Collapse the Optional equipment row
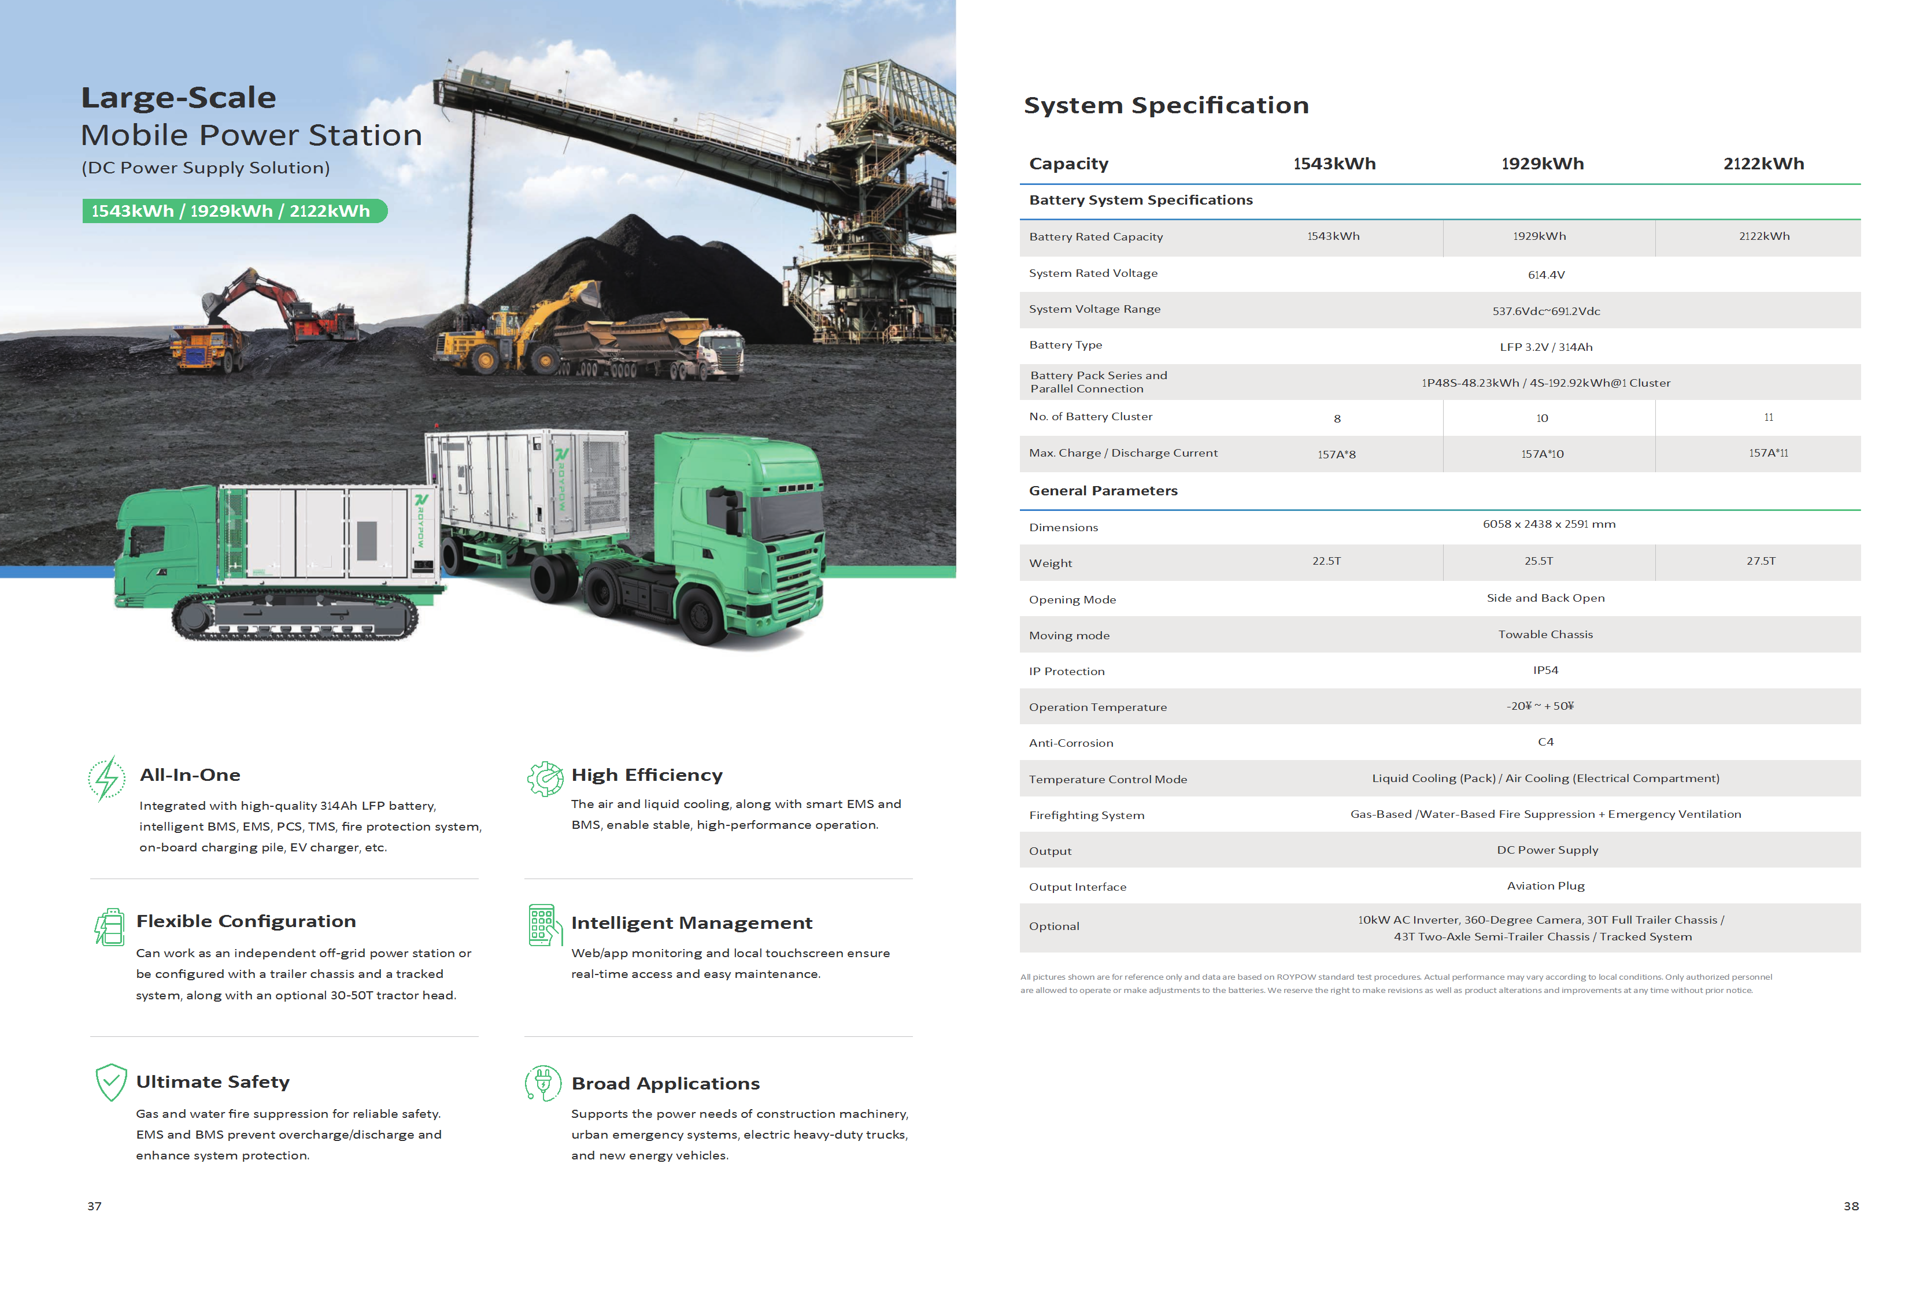1912x1297 pixels. pos(1054,926)
